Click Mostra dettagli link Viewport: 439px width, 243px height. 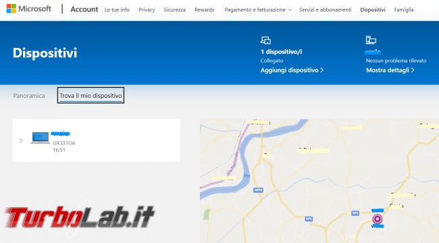point(390,70)
